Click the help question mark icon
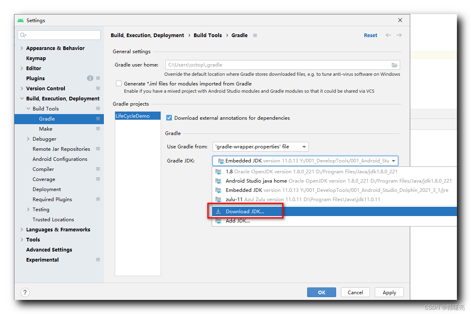Image resolution: width=471 pixels, height=314 pixels. [25, 292]
